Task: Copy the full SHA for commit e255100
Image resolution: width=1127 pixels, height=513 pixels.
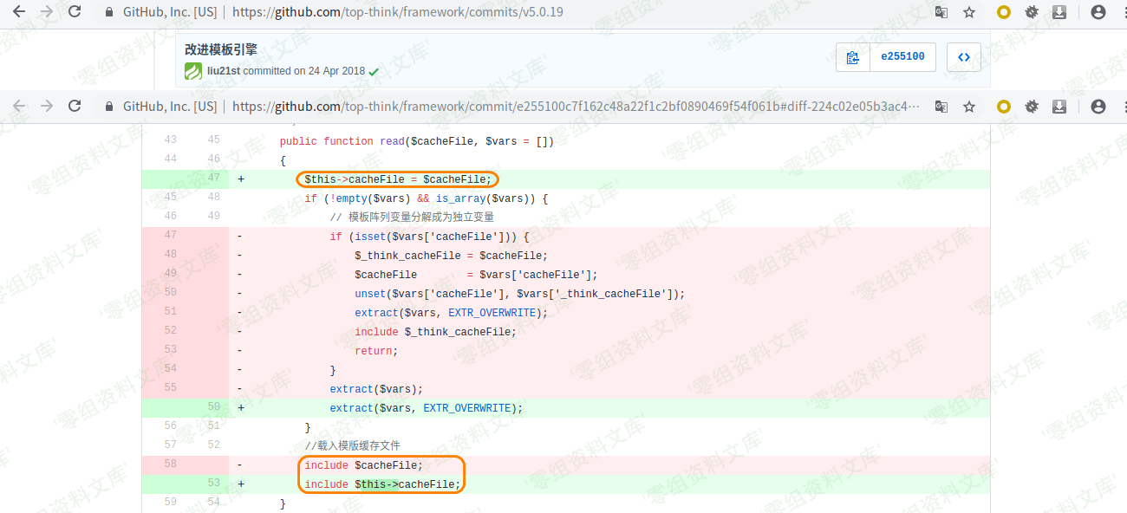Action: coord(852,57)
